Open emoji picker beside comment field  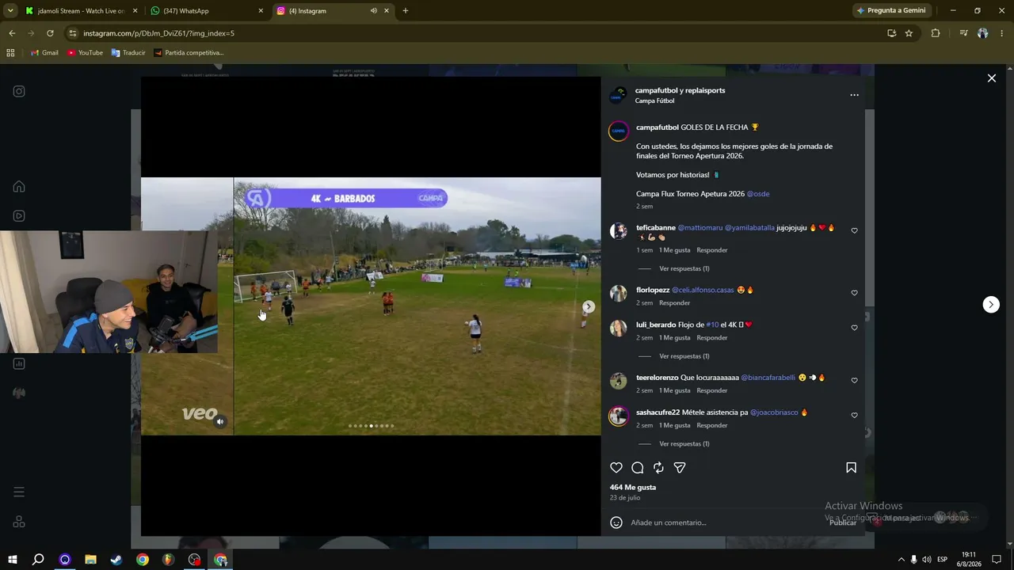[616, 522]
